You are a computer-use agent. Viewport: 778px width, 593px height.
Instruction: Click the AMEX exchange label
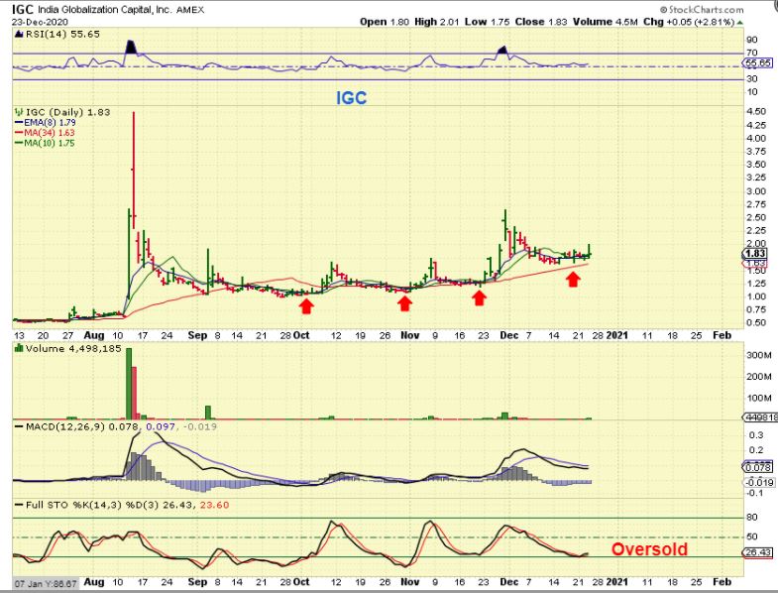(x=190, y=10)
